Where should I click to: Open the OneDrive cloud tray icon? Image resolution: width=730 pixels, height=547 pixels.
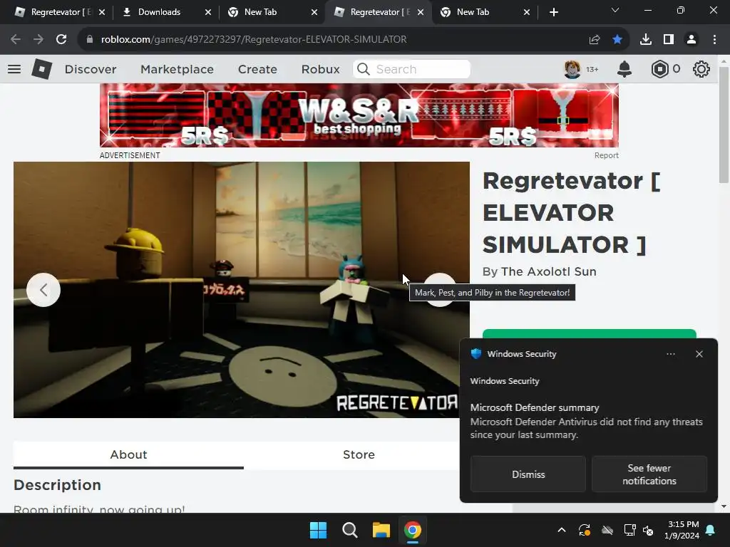pos(607,530)
